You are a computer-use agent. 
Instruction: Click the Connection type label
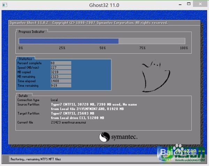(29, 100)
